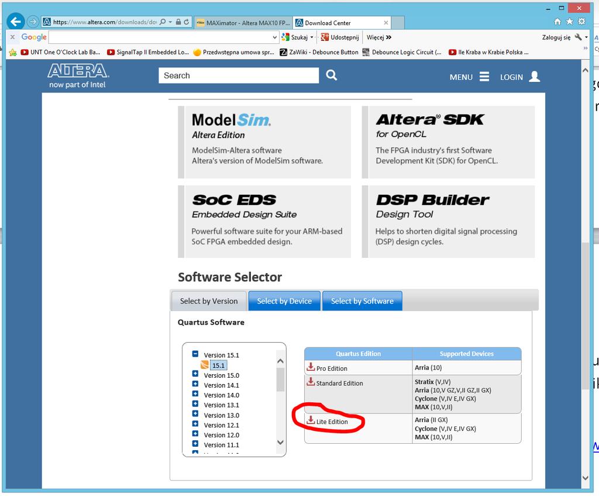Switch to the Select by Device tab
The width and height of the screenshot is (599, 497).
pos(284,301)
